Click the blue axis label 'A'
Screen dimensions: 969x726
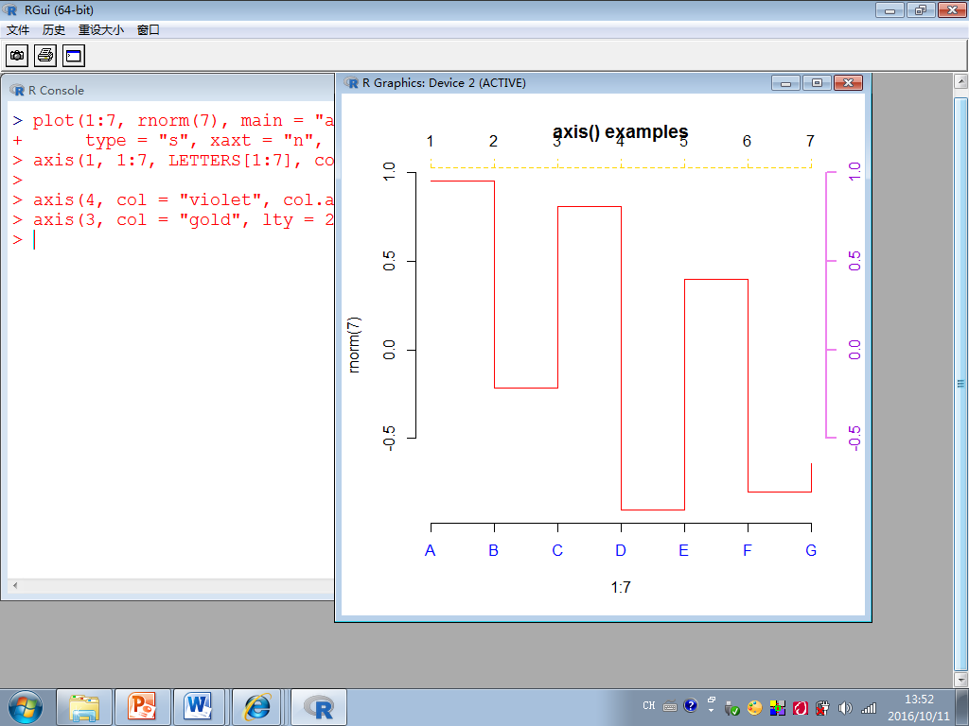(x=431, y=550)
